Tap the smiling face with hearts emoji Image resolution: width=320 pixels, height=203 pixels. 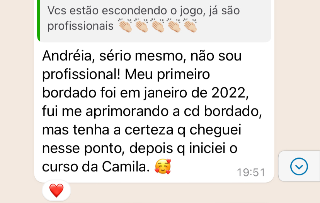[x=163, y=166]
